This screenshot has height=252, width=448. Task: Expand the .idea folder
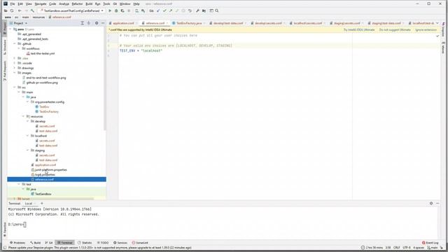15,58
